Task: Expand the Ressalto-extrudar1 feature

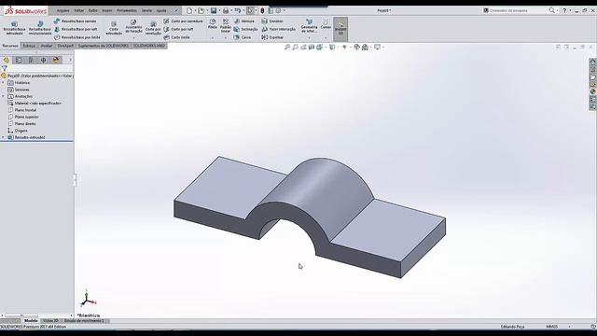Action: (x=4, y=137)
